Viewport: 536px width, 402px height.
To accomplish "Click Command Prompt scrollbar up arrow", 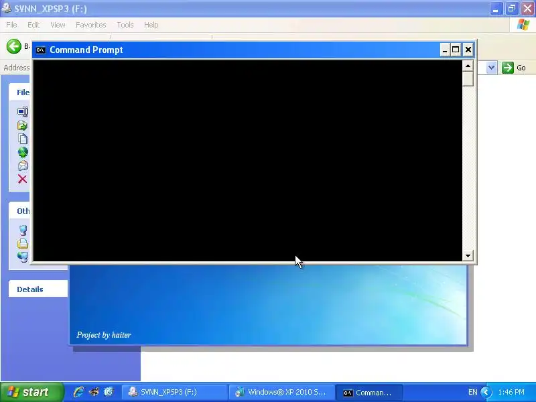I will 468,65.
